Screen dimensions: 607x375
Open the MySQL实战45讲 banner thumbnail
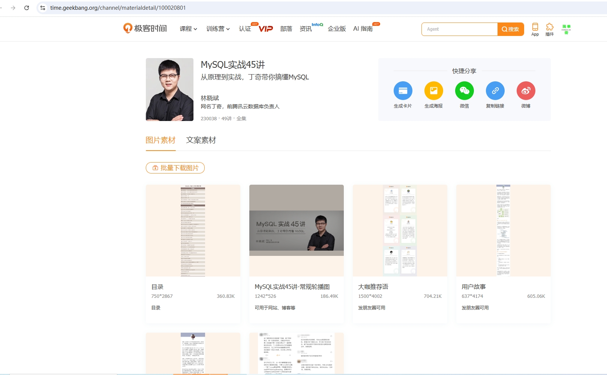[x=297, y=230]
